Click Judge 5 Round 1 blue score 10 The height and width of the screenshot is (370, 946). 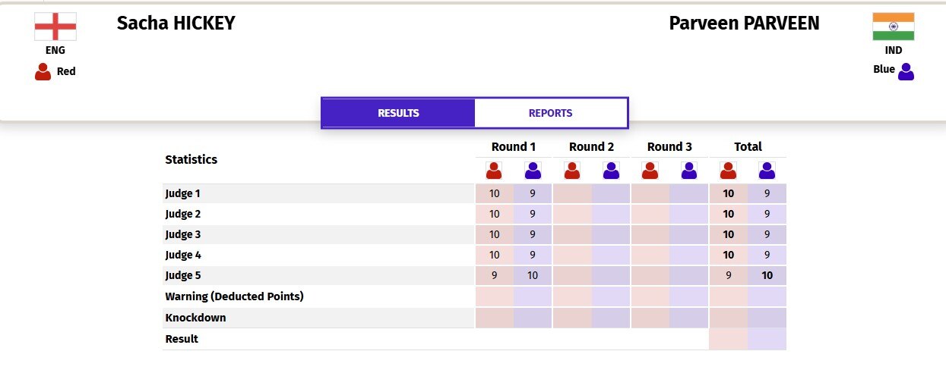click(x=533, y=275)
